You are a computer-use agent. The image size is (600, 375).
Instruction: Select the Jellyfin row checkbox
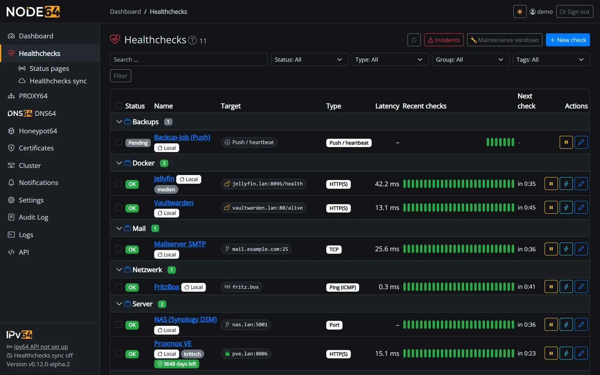click(x=119, y=184)
